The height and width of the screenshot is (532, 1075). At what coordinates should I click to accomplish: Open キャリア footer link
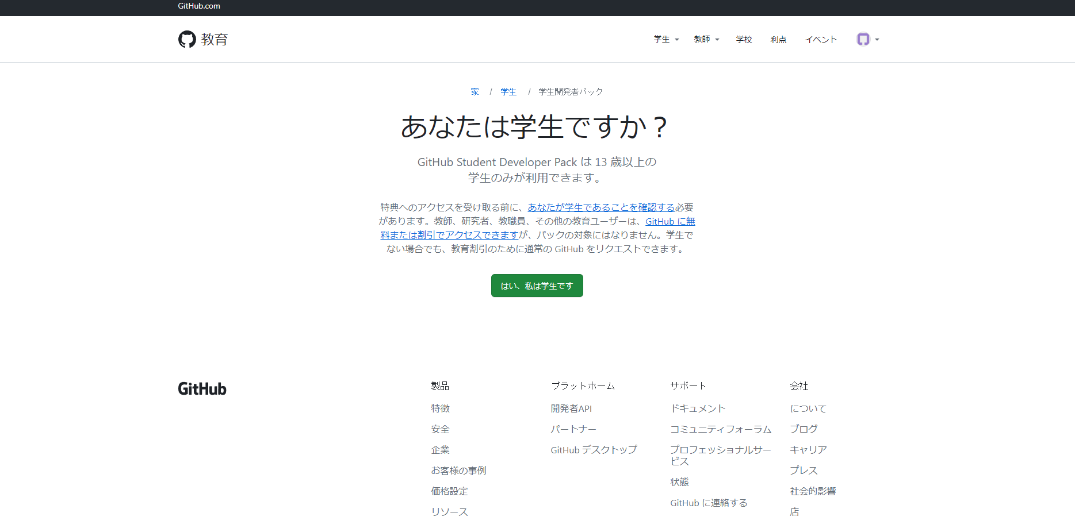808,450
